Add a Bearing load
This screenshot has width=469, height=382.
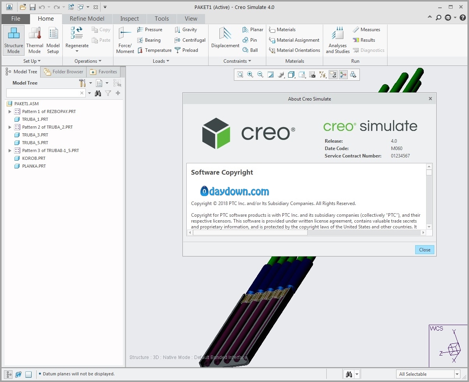pos(149,40)
